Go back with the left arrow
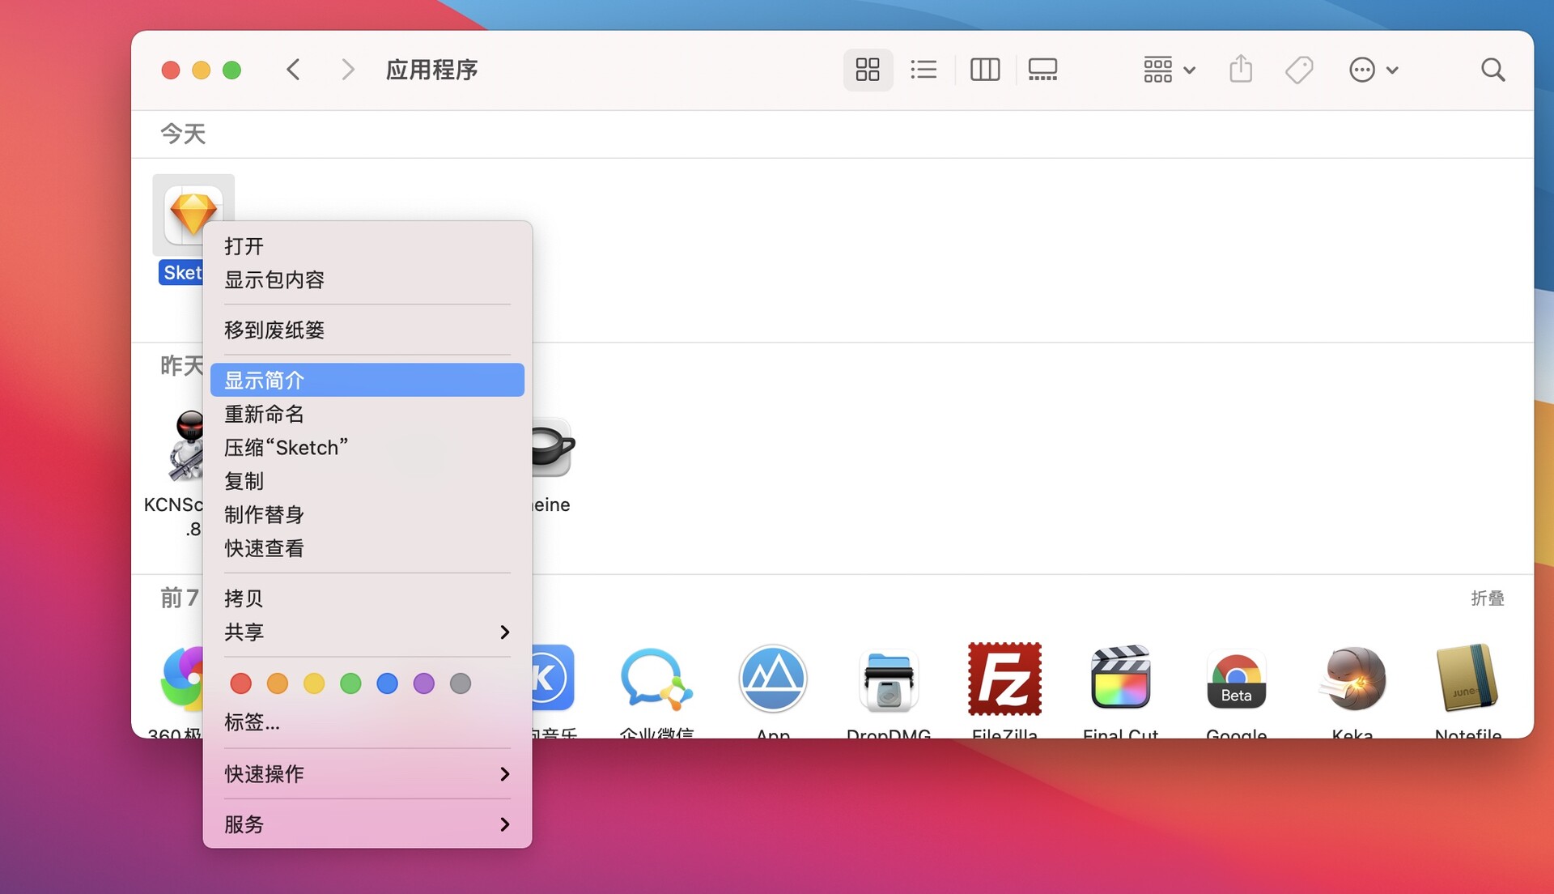The image size is (1554, 894). (x=293, y=70)
